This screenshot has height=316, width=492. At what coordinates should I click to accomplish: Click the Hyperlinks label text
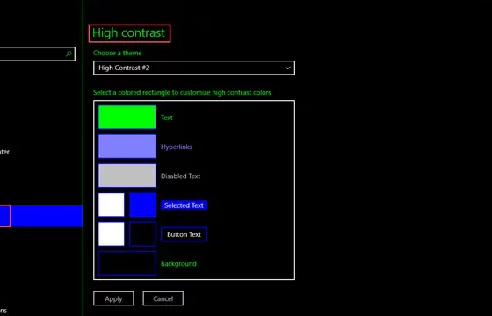(x=177, y=147)
